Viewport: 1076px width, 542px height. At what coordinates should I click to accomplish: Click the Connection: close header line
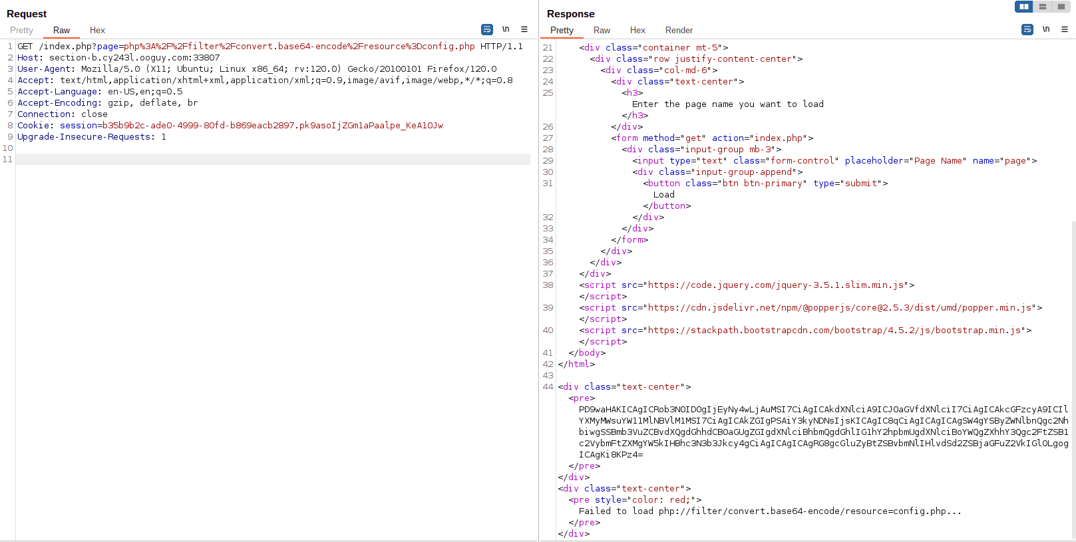click(x=63, y=114)
